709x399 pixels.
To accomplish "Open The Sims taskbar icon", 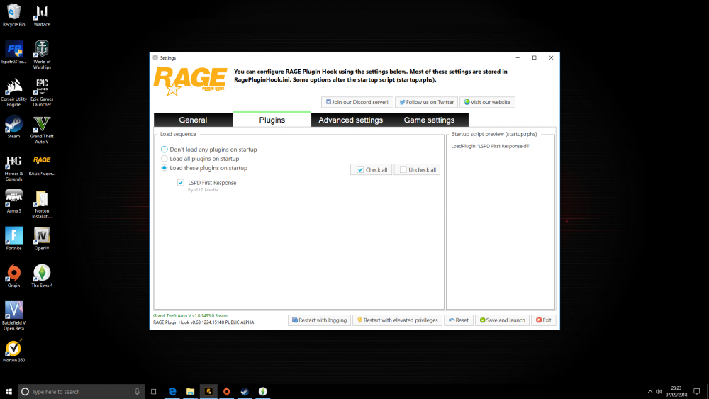I will [x=263, y=391].
